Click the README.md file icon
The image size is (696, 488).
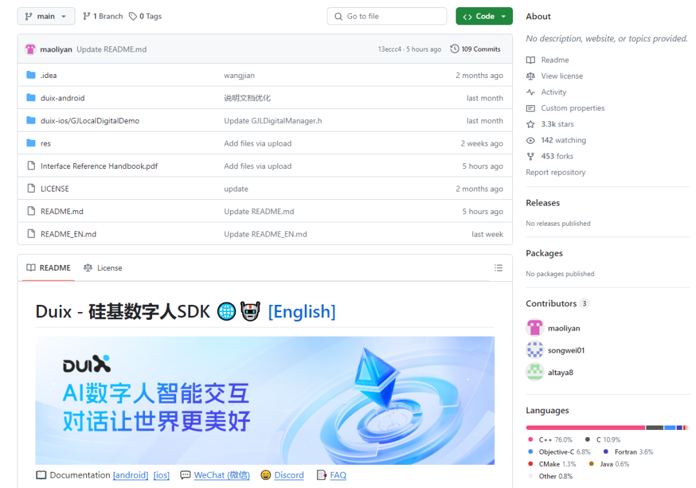click(x=31, y=211)
